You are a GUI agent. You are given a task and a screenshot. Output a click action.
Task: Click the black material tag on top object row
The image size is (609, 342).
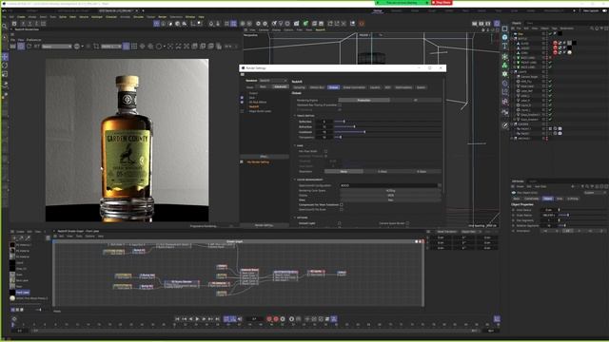tap(560, 34)
